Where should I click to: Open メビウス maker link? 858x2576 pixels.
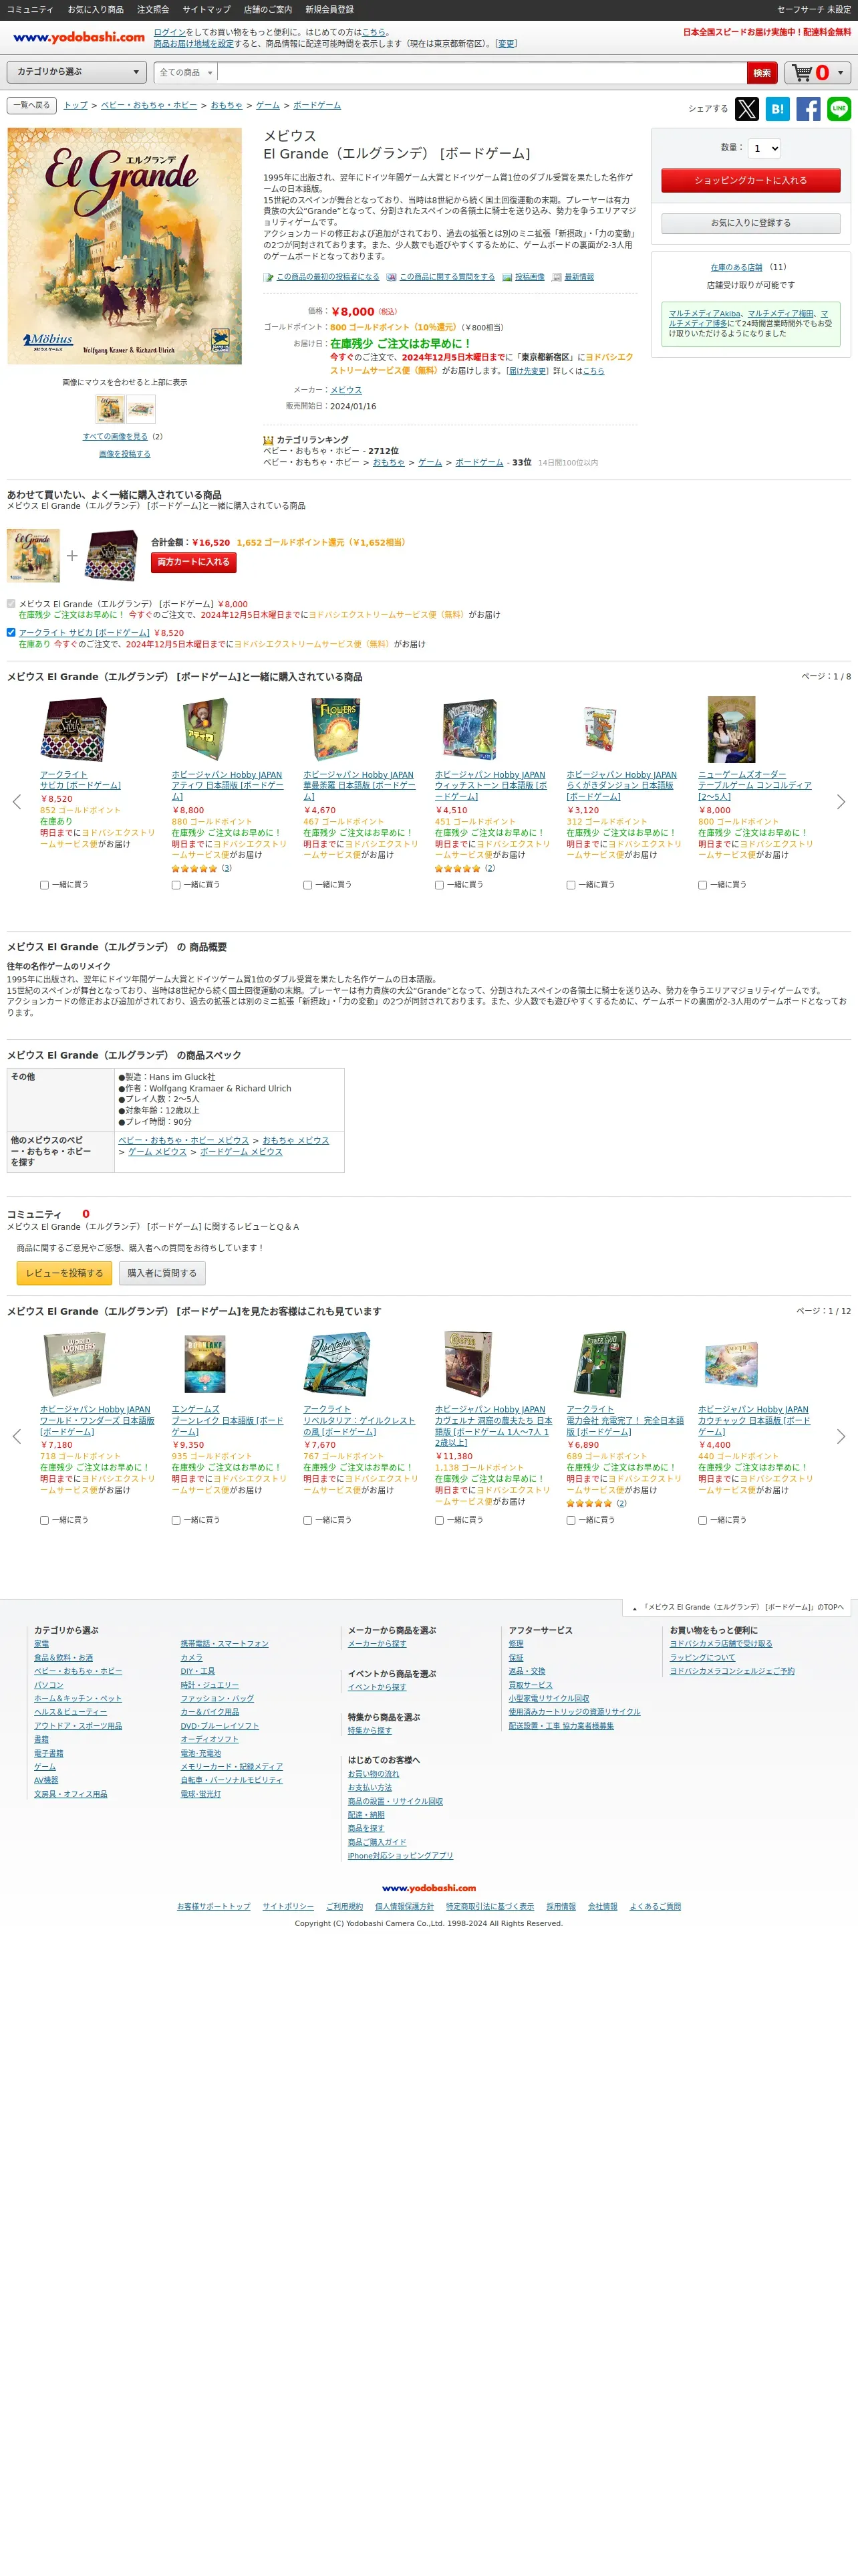(x=345, y=390)
